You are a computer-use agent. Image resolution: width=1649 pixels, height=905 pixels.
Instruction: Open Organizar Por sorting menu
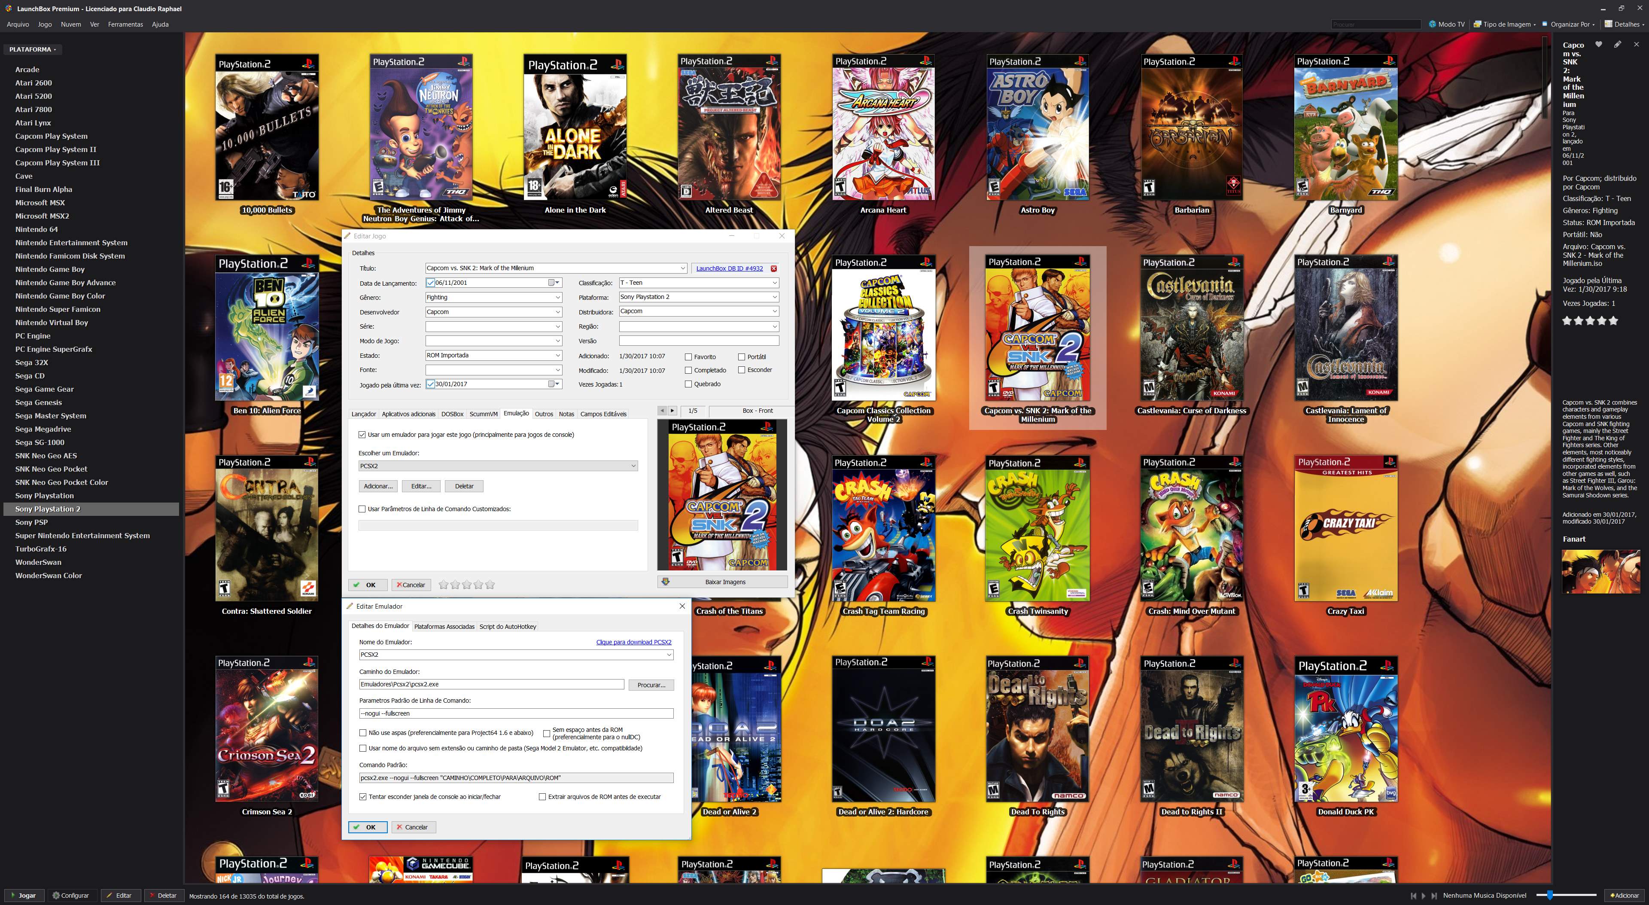(x=1569, y=24)
